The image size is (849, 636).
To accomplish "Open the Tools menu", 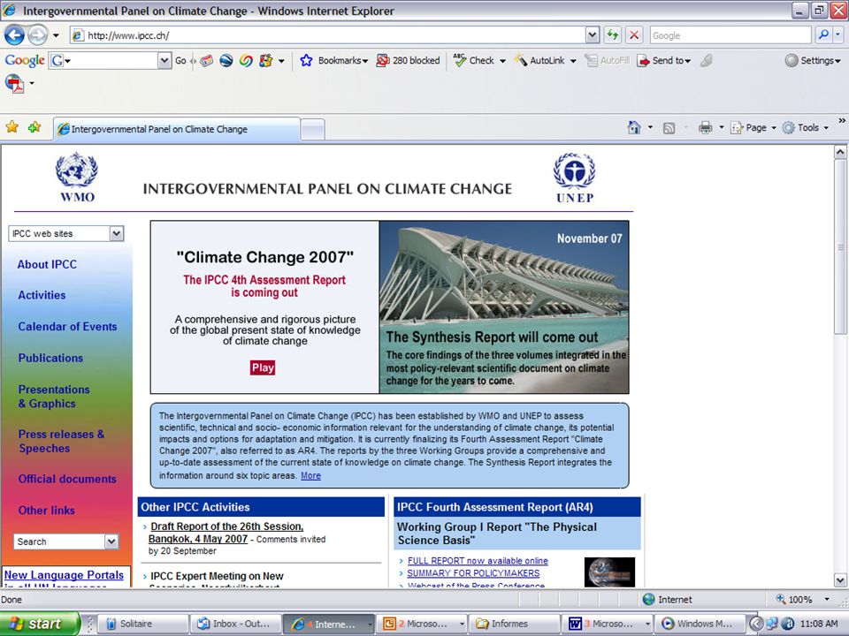I will click(806, 127).
